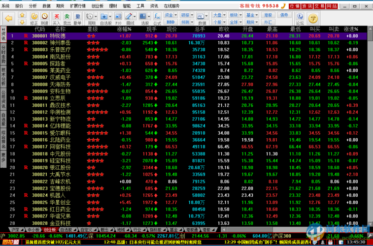Click the up arrow navigation icon

pos(22,15)
